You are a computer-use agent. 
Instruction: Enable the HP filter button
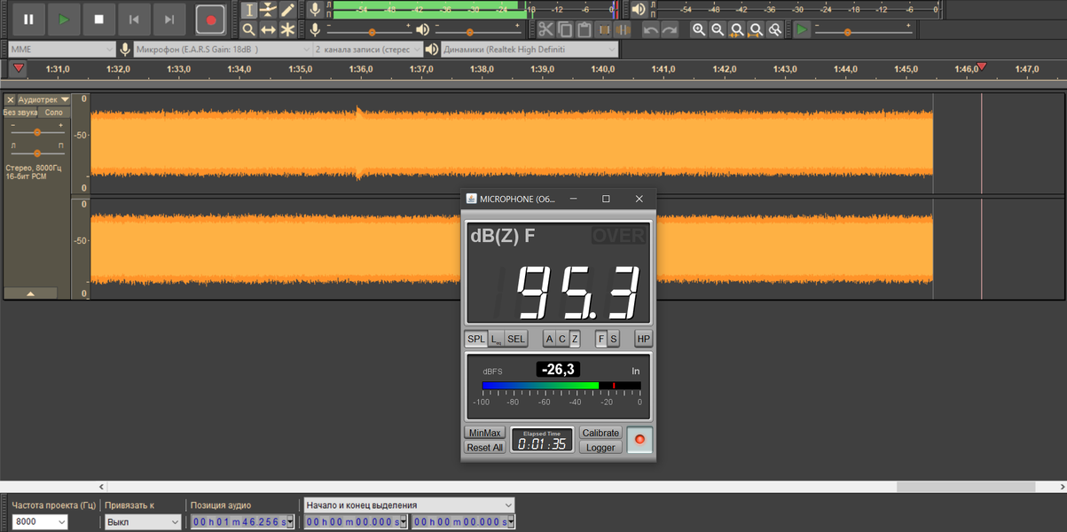click(643, 339)
